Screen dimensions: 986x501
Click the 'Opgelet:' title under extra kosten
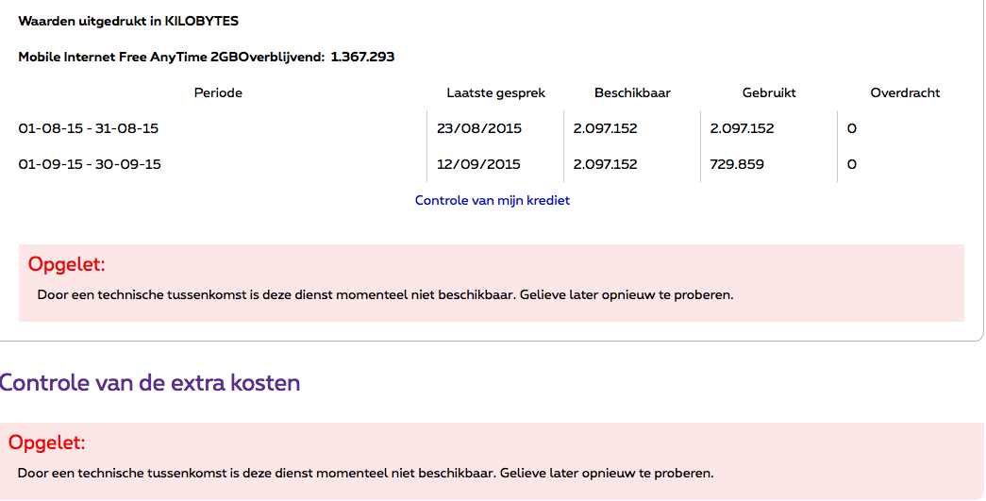[47, 443]
